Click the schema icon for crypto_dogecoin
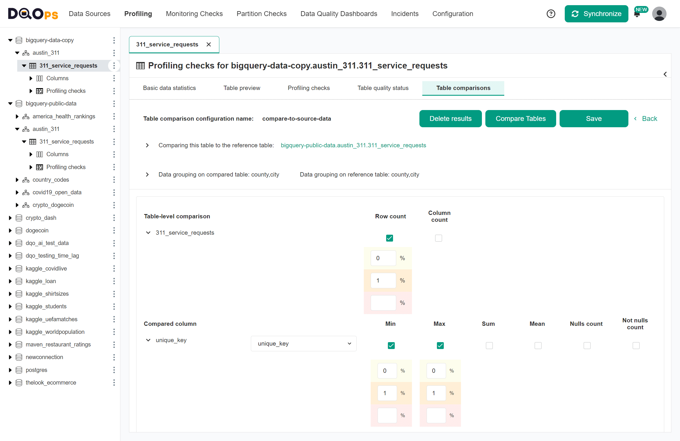 click(26, 205)
